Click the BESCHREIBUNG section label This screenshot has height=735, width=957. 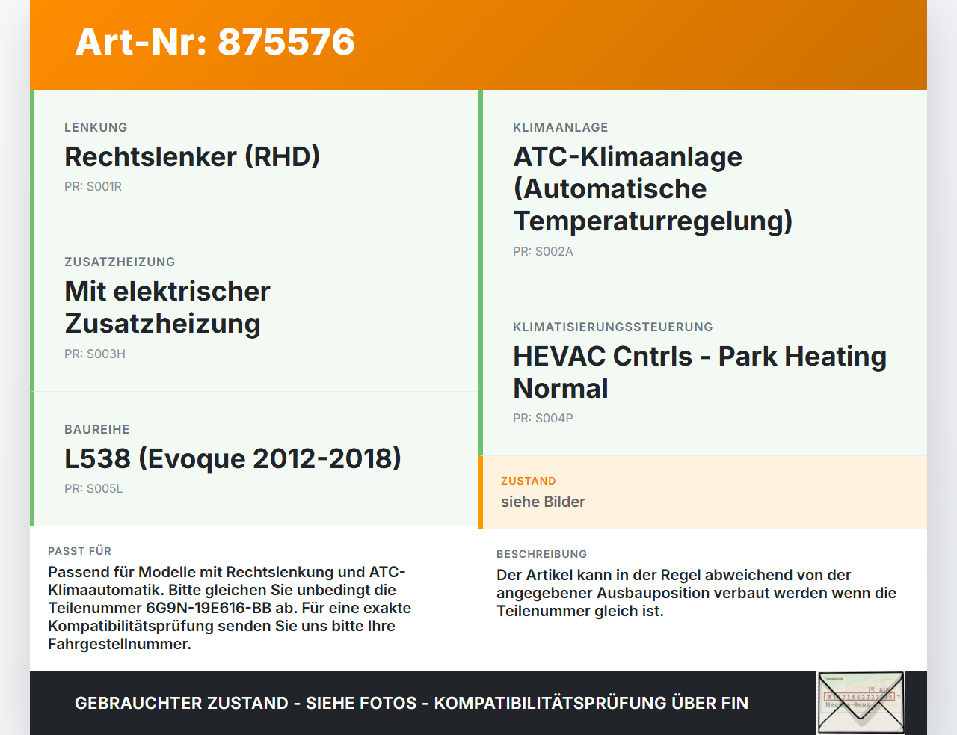click(x=541, y=554)
